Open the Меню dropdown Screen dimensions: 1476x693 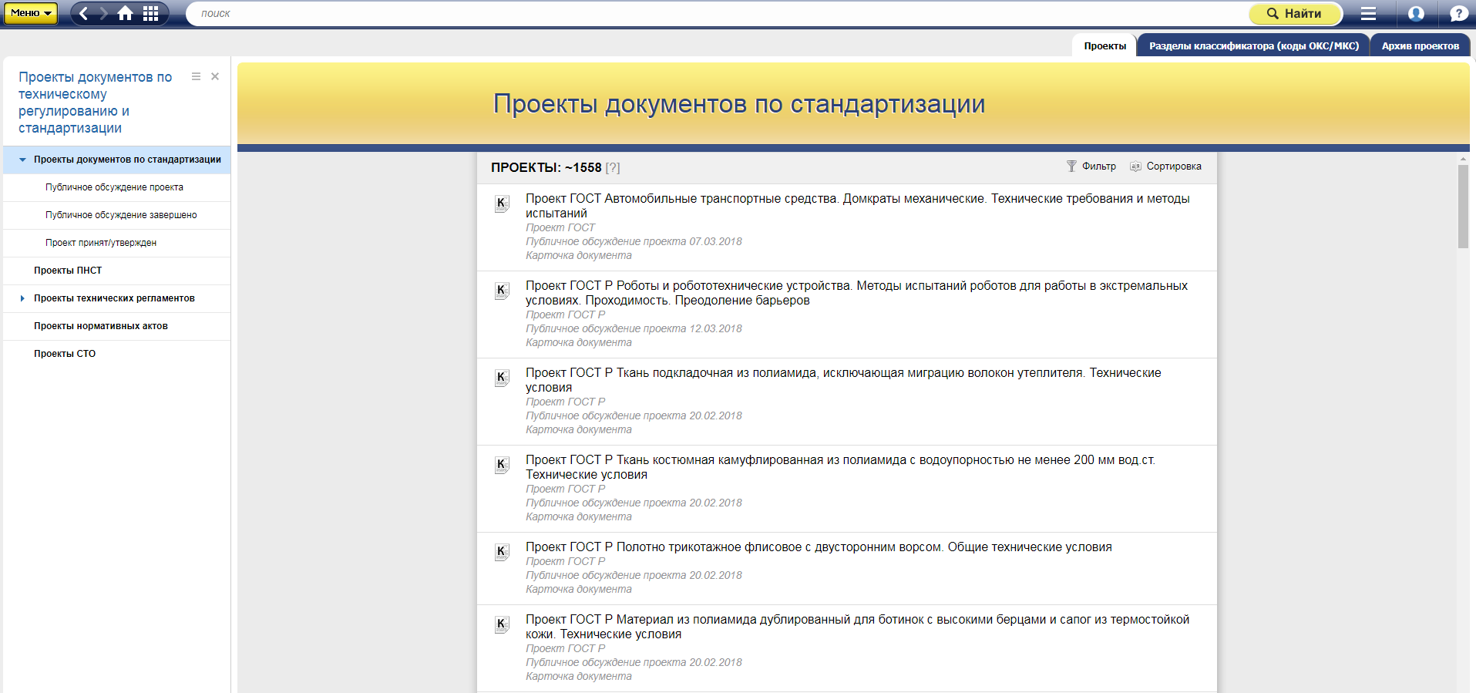point(31,13)
